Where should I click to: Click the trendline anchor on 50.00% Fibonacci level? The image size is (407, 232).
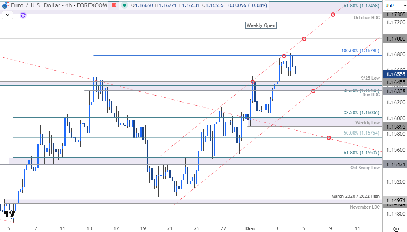[x=329, y=138]
